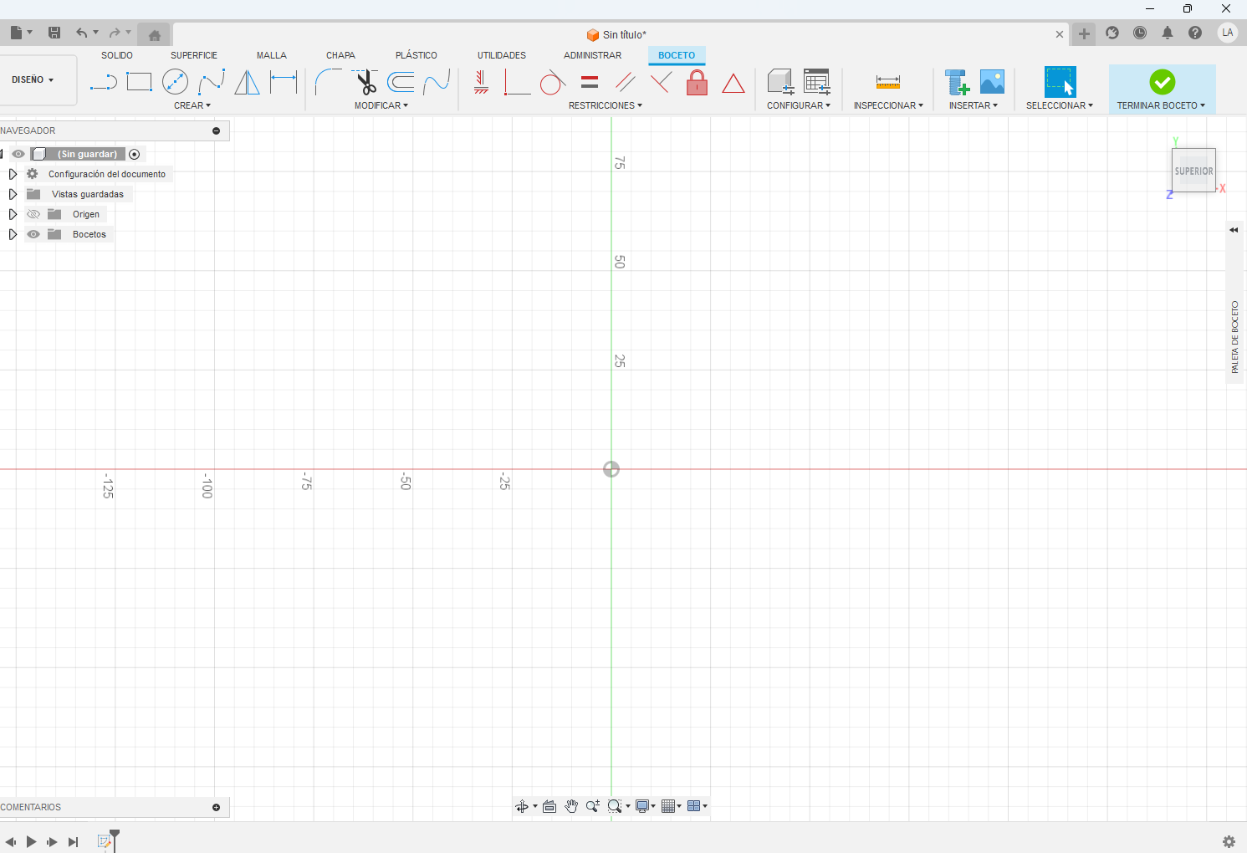Switch to the PLÁSTICO tab
The width and height of the screenshot is (1247, 853).
point(417,55)
